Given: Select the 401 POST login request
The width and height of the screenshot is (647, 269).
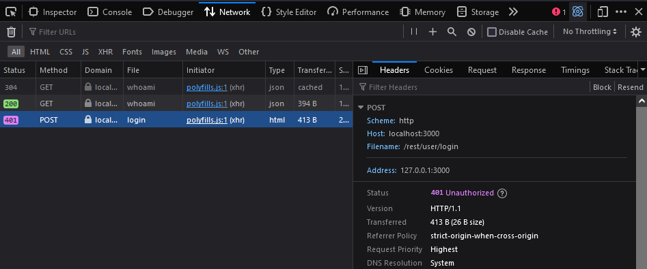Looking at the screenshot, I should click(x=176, y=120).
